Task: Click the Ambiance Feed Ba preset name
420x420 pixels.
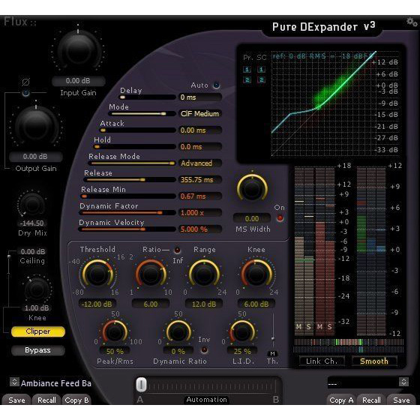Action: pos(56,383)
